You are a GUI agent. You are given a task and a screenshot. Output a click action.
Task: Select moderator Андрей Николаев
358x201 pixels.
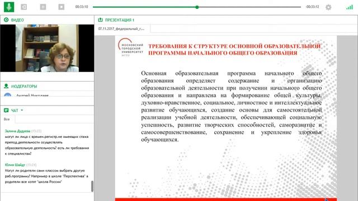click(32, 95)
